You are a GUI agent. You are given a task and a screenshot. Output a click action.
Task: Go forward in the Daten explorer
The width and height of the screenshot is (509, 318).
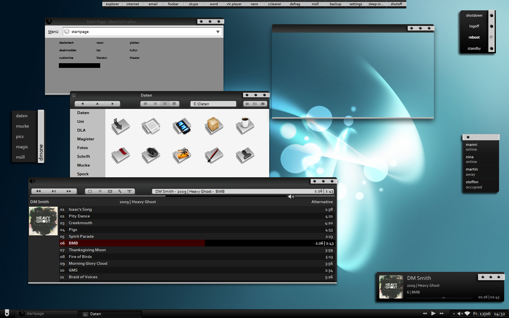tap(113, 104)
